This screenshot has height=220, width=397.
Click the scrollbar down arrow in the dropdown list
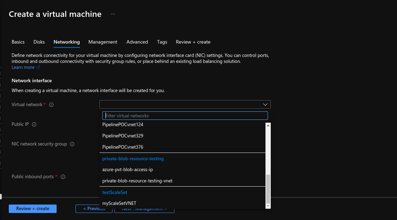coord(268,206)
